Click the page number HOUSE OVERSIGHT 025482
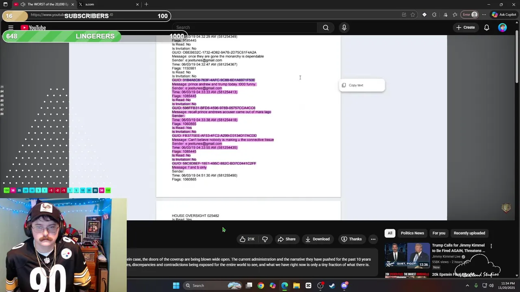This screenshot has height=292, width=520. click(195, 216)
